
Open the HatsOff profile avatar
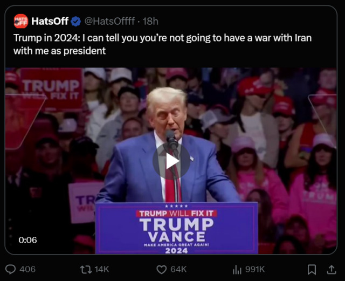(21, 21)
